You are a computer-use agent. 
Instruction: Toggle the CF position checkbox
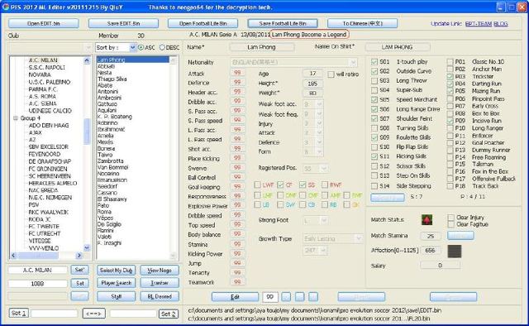pyautogui.click(x=280, y=185)
